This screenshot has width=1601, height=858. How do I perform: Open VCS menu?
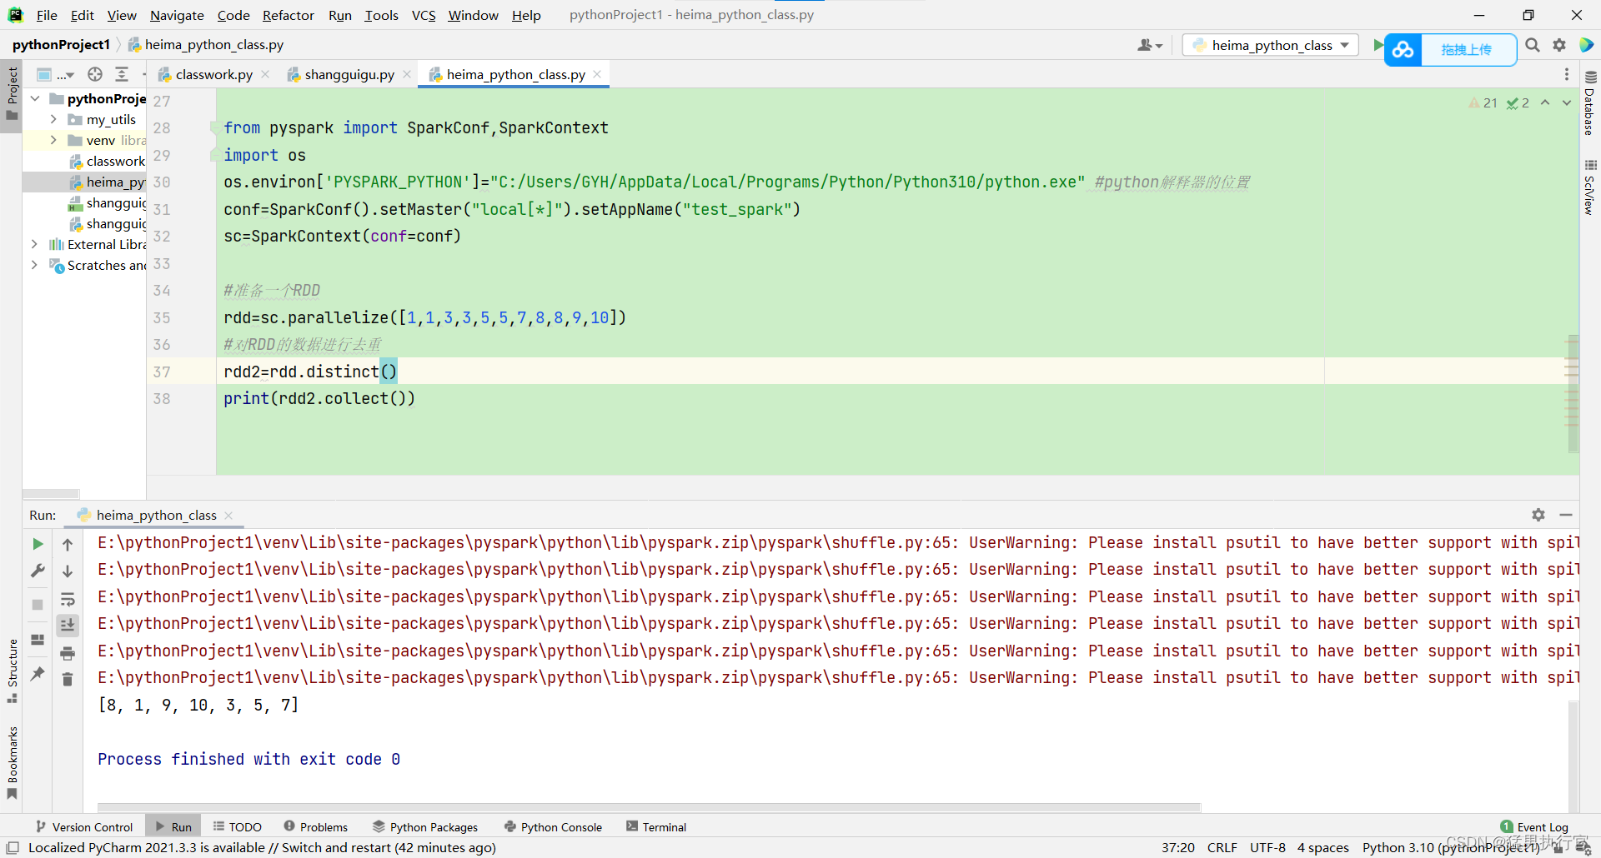pos(424,15)
